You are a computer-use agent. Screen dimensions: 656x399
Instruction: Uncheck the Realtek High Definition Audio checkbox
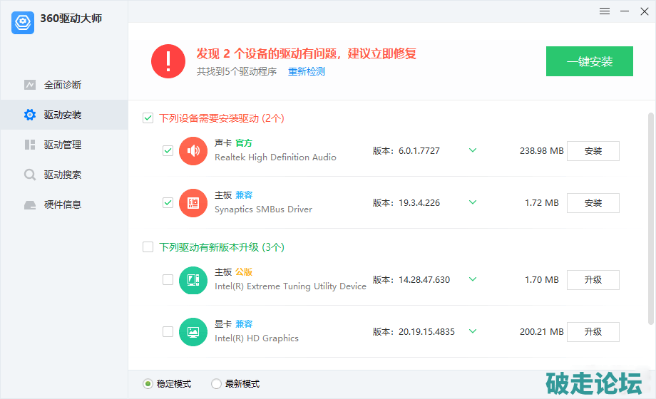(x=168, y=151)
